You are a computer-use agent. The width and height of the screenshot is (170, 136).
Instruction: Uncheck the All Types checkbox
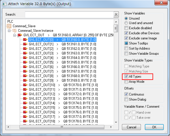126,76
